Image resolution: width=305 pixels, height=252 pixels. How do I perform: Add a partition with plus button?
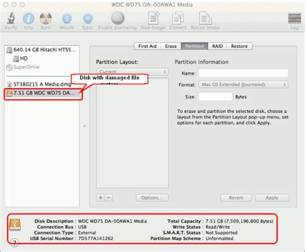pyautogui.click(x=100, y=197)
